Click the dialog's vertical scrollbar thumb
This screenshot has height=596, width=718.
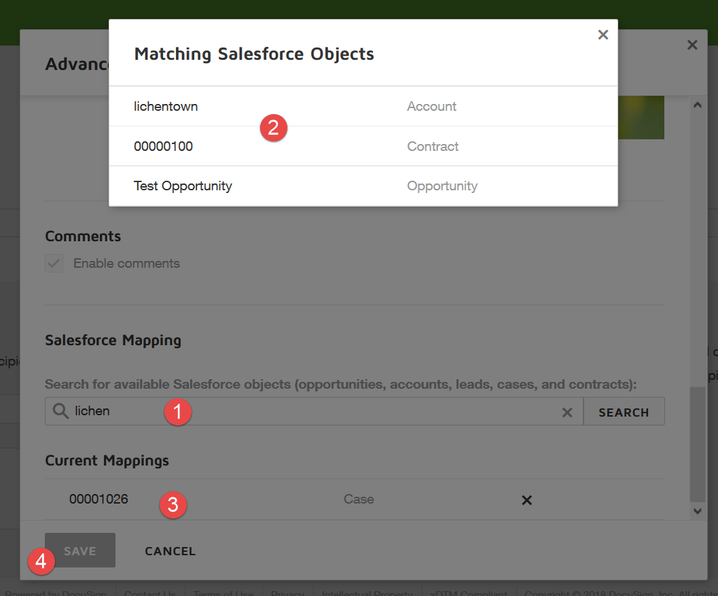tap(697, 442)
